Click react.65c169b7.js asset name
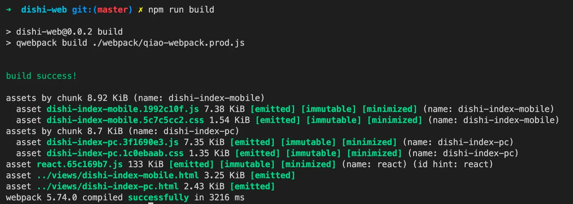 (80, 164)
